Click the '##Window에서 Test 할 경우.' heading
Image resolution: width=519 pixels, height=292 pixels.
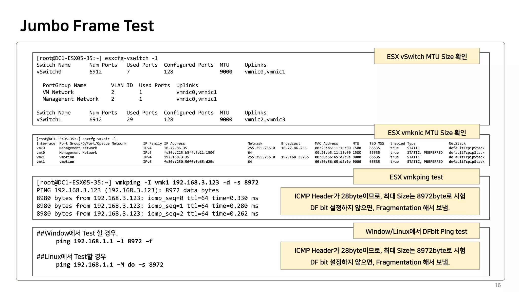coord(77,233)
